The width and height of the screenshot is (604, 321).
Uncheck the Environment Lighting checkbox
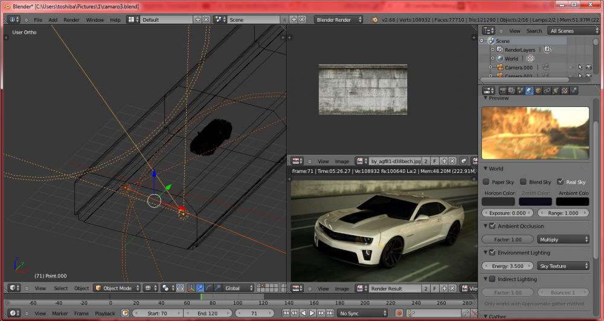coord(492,253)
